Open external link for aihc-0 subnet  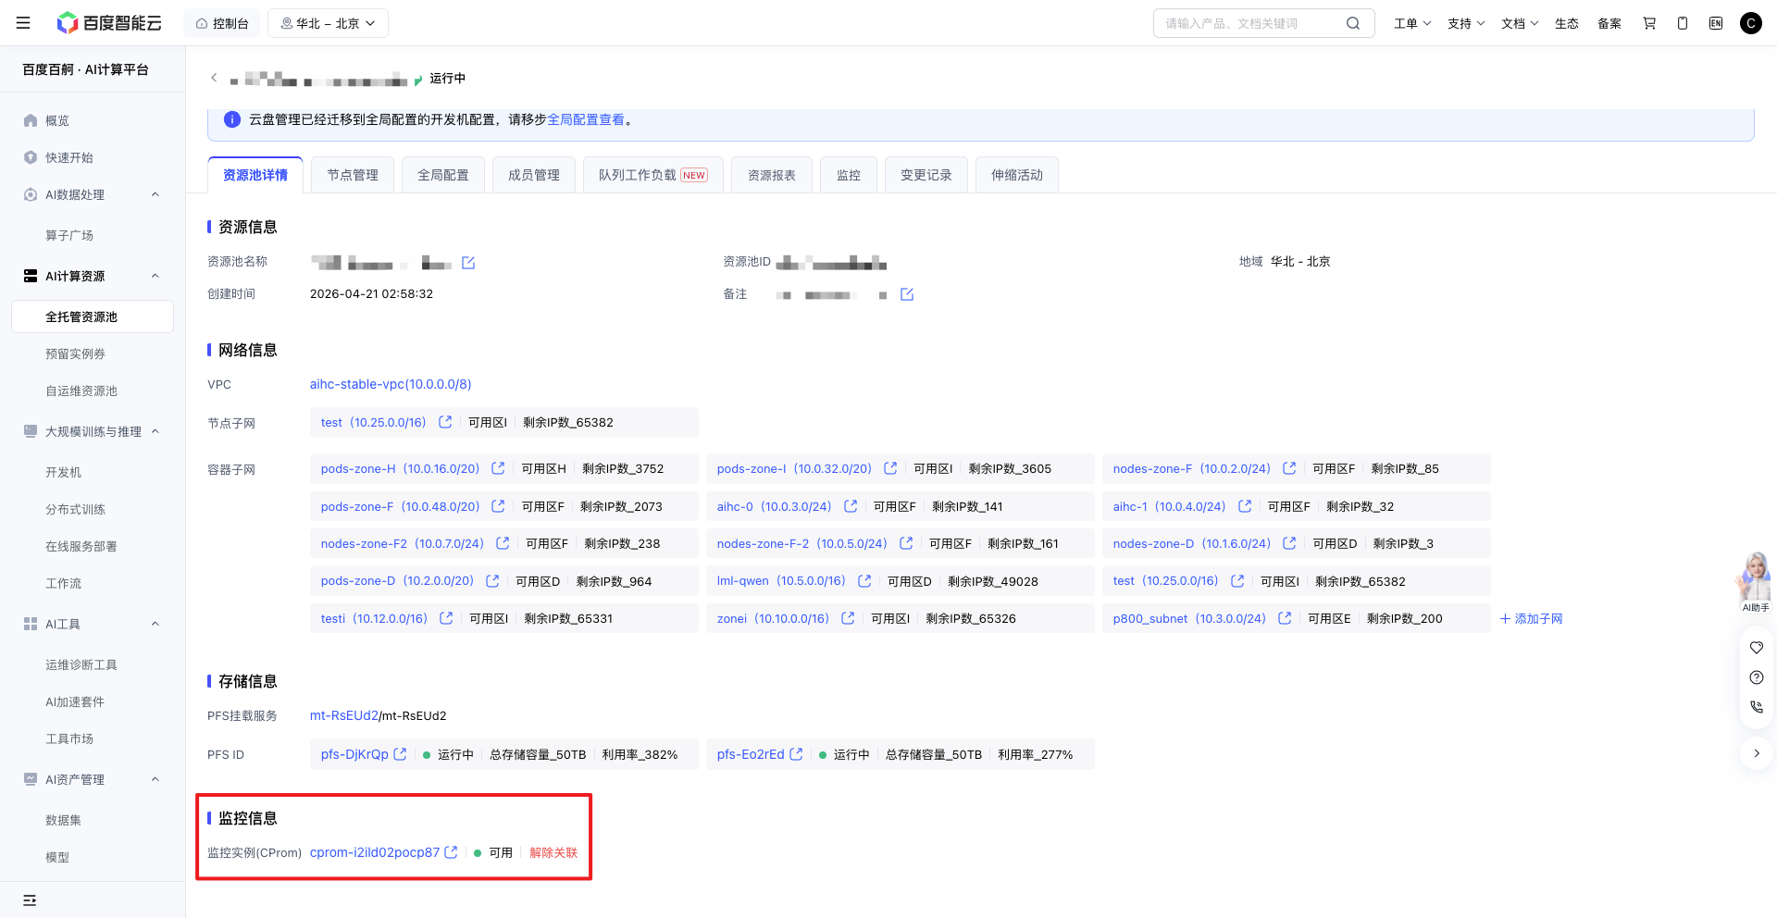tap(851, 506)
